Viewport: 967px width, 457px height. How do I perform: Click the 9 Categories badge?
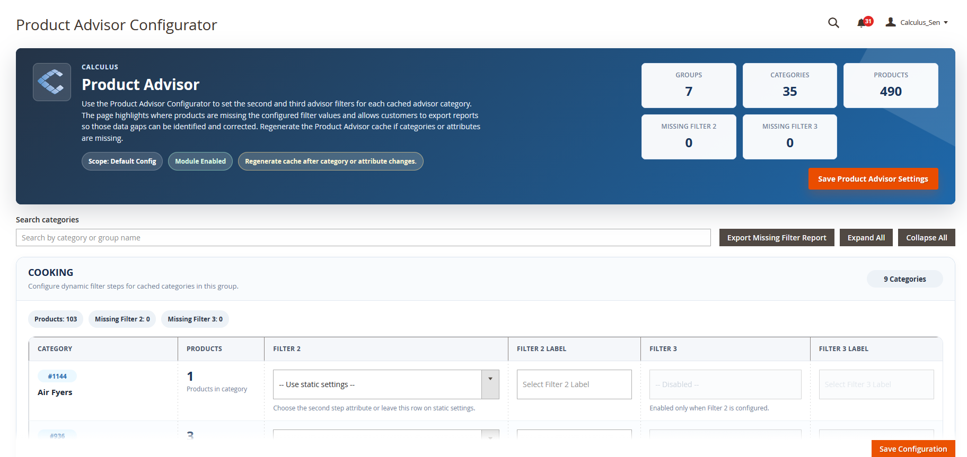click(x=904, y=279)
